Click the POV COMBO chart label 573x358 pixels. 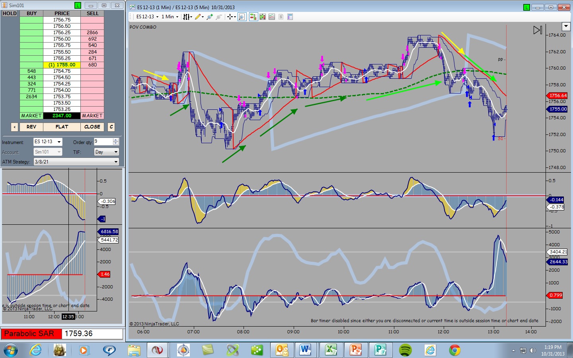[x=143, y=27]
